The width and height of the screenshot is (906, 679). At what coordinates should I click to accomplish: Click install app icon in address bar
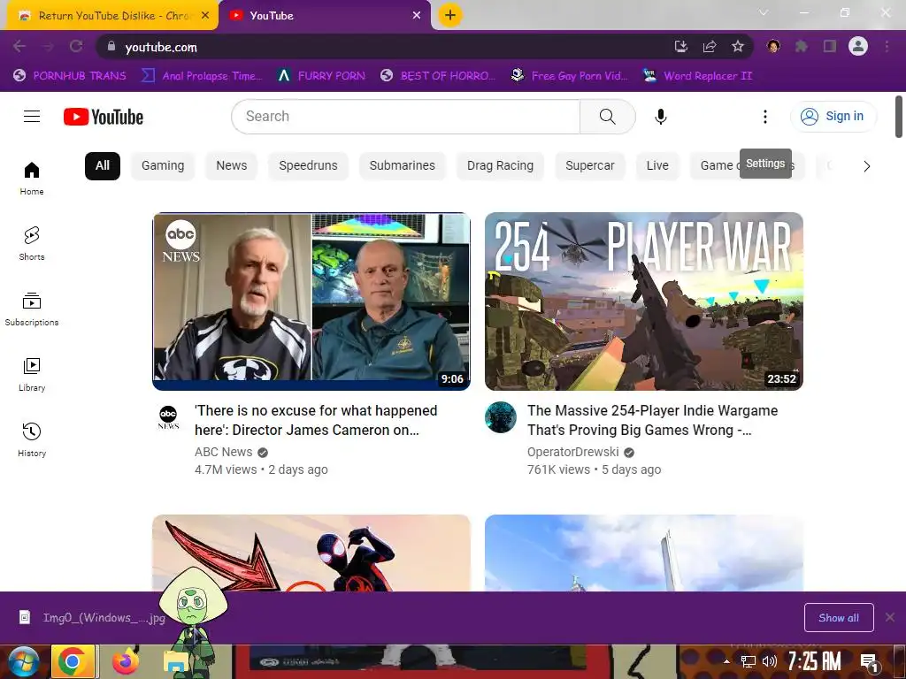point(681,47)
